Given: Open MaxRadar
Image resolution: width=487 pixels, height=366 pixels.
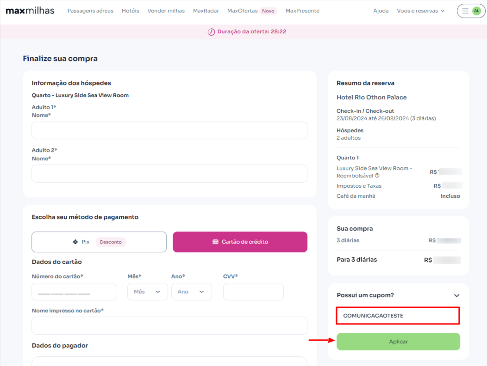Looking at the screenshot, I should pyautogui.click(x=206, y=11).
